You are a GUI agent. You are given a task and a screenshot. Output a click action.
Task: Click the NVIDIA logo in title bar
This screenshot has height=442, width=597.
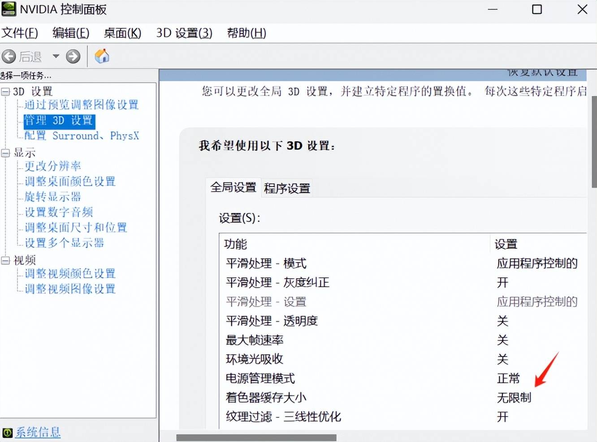[x=9, y=9]
